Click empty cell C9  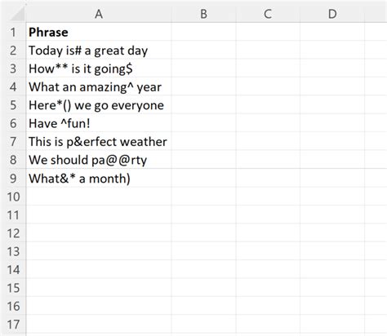pos(268,178)
